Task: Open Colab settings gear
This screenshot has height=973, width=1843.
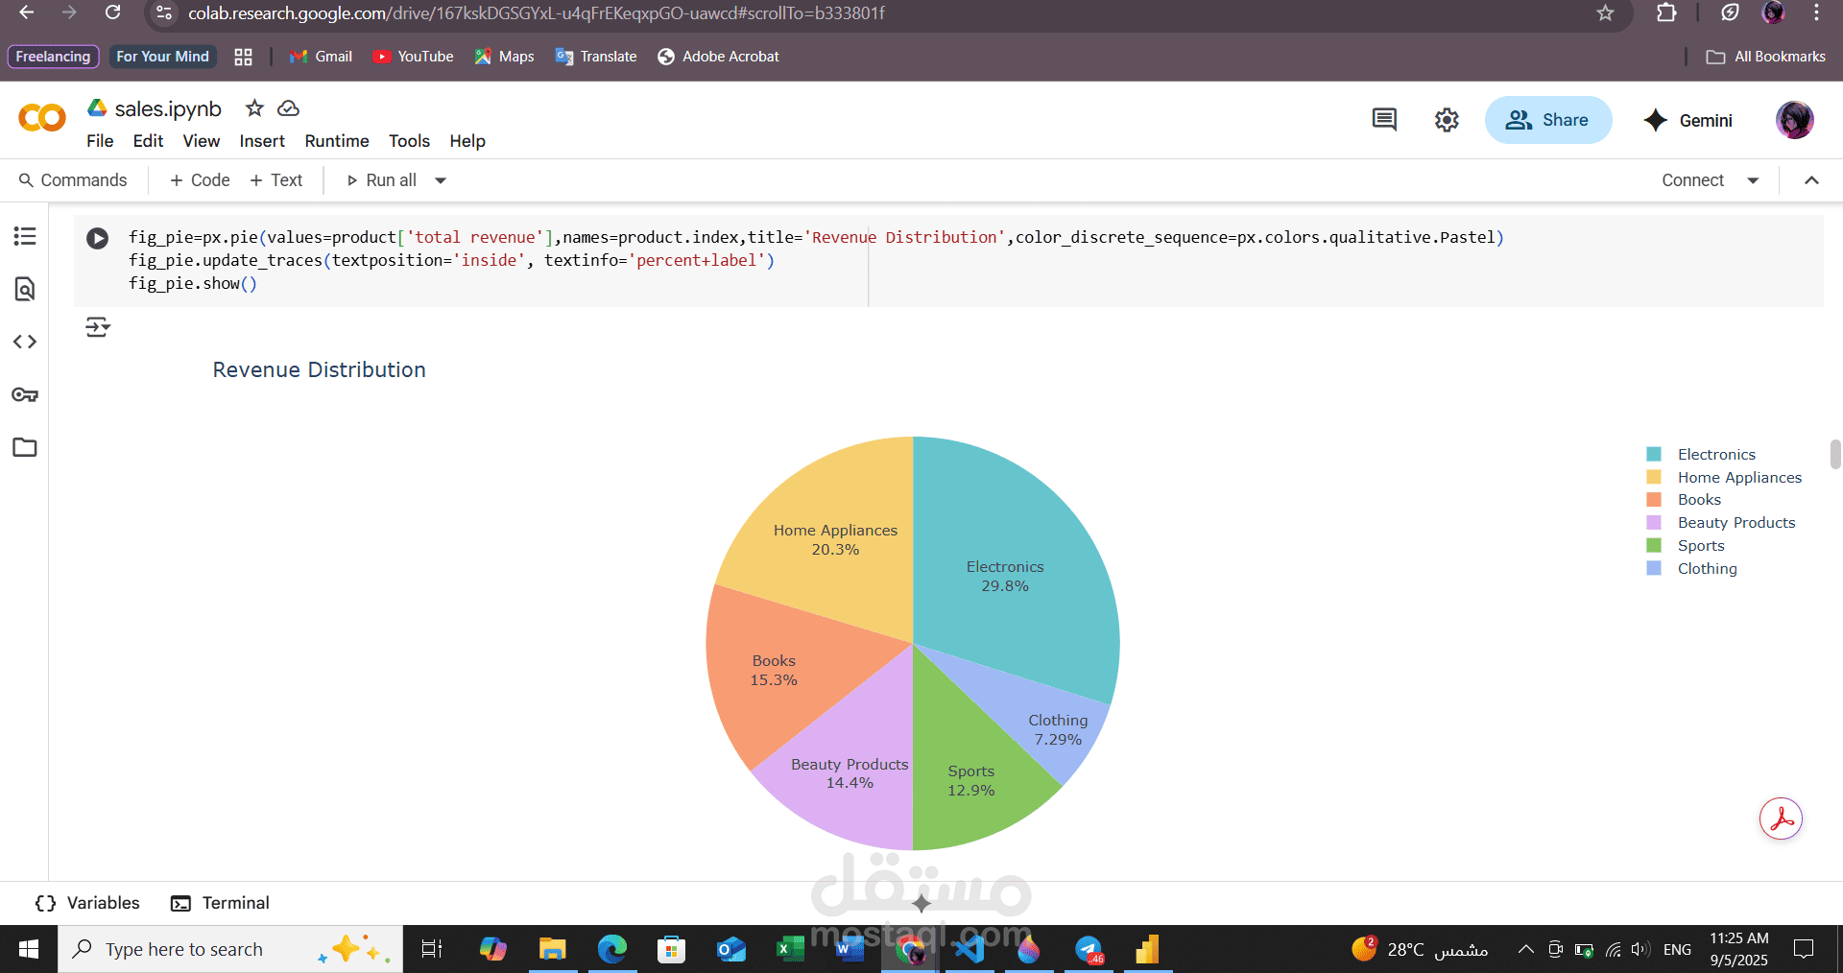Action: tap(1447, 120)
